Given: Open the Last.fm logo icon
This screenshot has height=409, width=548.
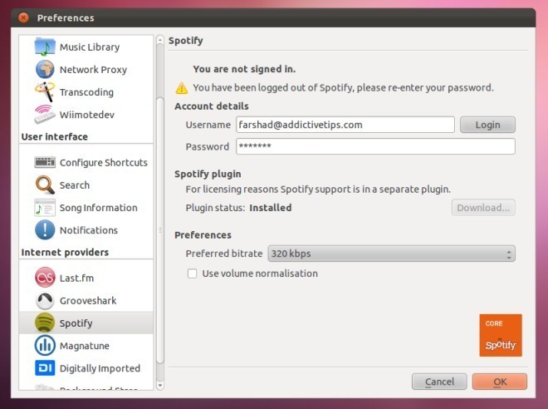Looking at the screenshot, I should pos(45,278).
